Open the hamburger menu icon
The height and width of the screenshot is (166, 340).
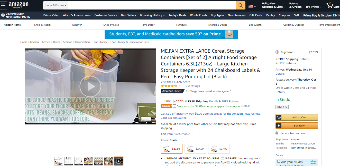click(3, 5)
